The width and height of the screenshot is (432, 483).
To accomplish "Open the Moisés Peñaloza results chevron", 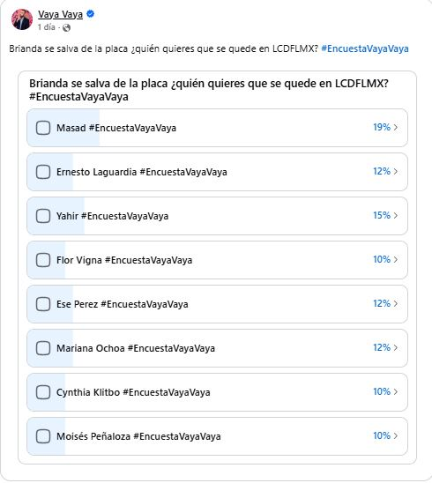I will (x=396, y=435).
